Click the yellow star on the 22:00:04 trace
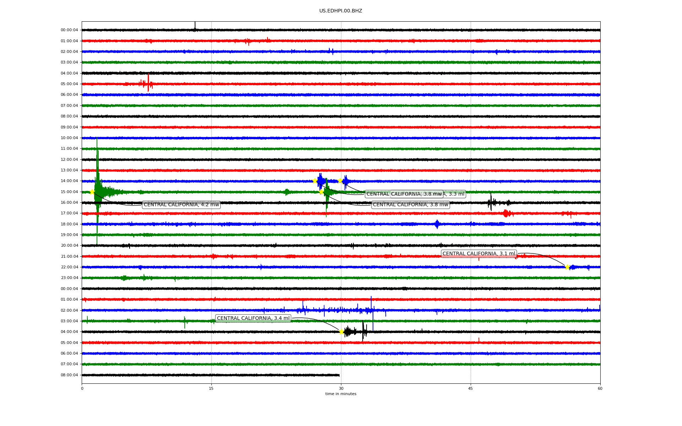682x426 pixels. pos(567,267)
